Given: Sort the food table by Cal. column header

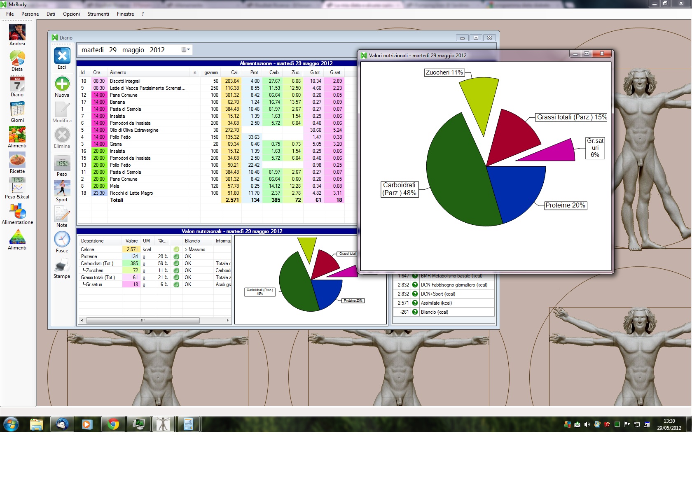Looking at the screenshot, I should click(231, 72).
